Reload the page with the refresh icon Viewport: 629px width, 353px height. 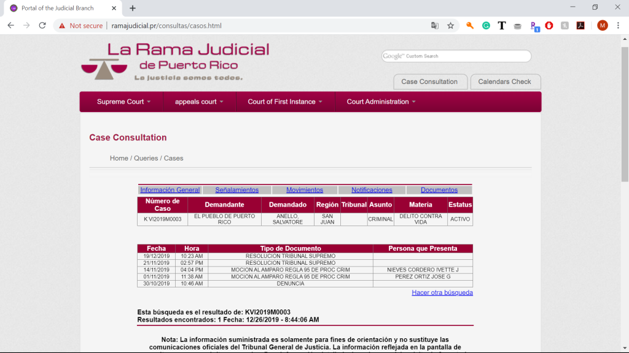point(42,26)
